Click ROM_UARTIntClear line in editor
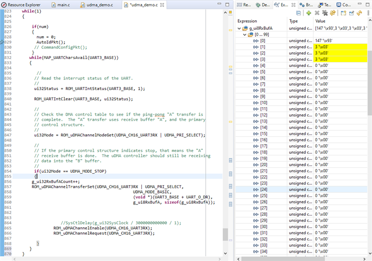Screen dimensions: 372x261 point(83,99)
